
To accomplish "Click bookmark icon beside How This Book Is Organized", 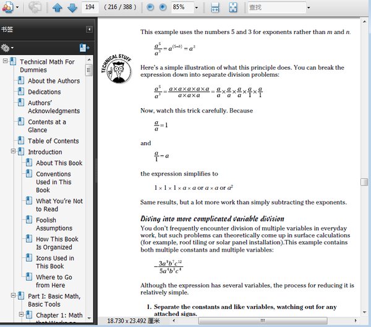I will (29, 239).
